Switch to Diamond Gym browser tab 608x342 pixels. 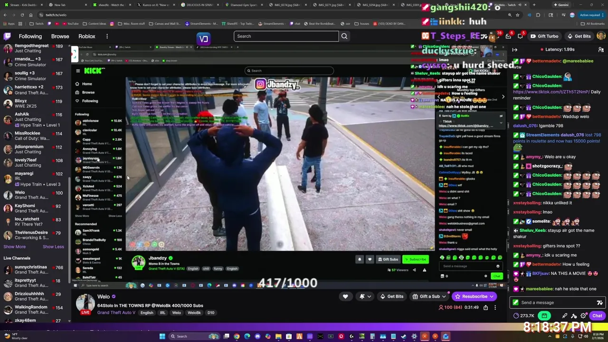click(241, 5)
